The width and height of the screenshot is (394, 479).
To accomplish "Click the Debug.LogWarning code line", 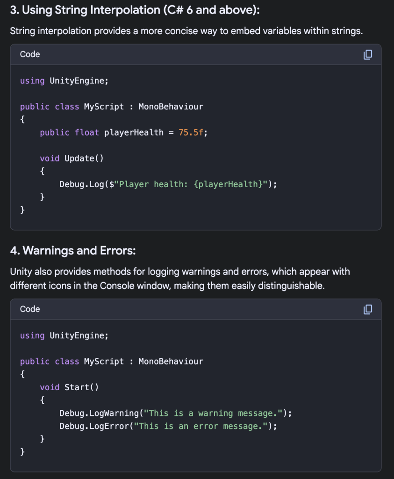I will pos(175,413).
